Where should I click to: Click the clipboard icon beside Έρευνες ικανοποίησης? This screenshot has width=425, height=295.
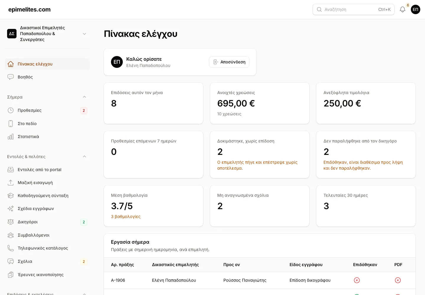click(x=11, y=275)
